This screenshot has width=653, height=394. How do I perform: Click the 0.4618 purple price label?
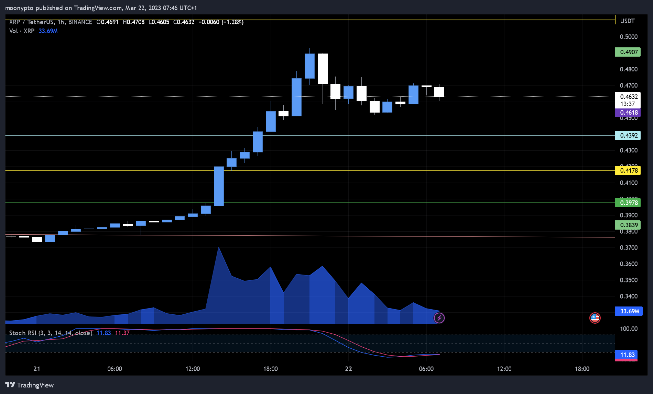[x=628, y=113]
